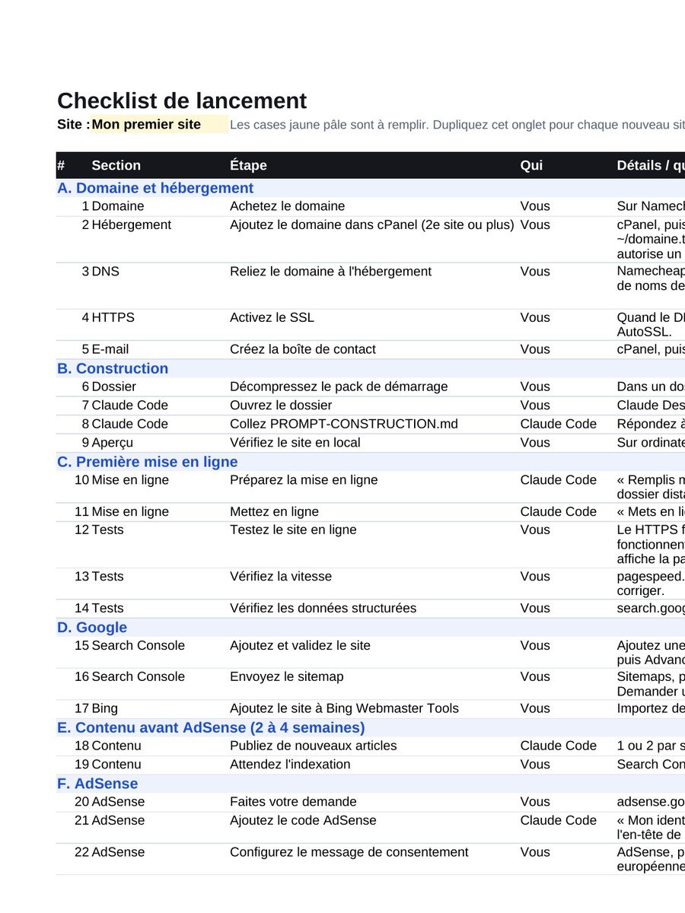The width and height of the screenshot is (685, 913).
Task: Click the 'Ouvrez le dossier' cell
Action: (281, 406)
